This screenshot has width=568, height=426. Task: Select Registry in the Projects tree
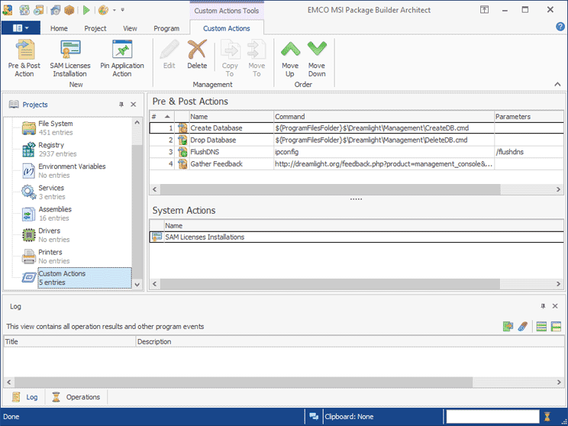pyautogui.click(x=51, y=145)
